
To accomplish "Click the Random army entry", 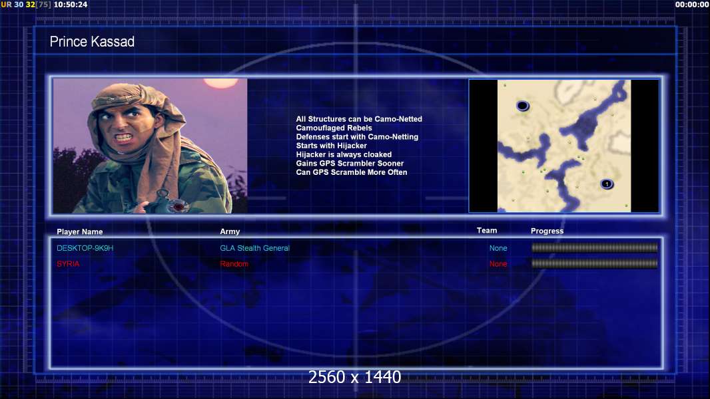I will pyautogui.click(x=234, y=264).
